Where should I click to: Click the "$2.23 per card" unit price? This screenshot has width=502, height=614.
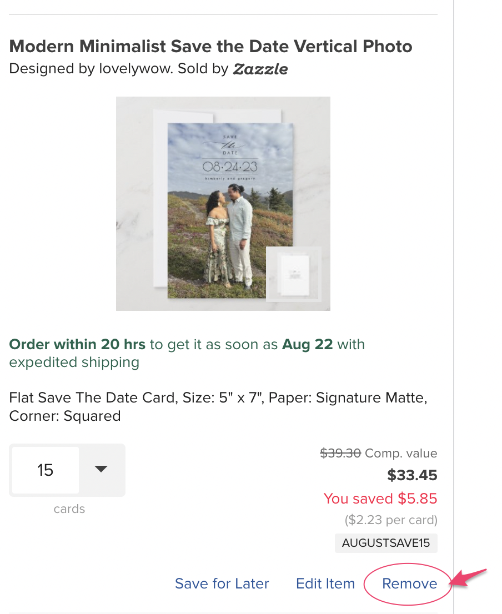[x=390, y=520]
